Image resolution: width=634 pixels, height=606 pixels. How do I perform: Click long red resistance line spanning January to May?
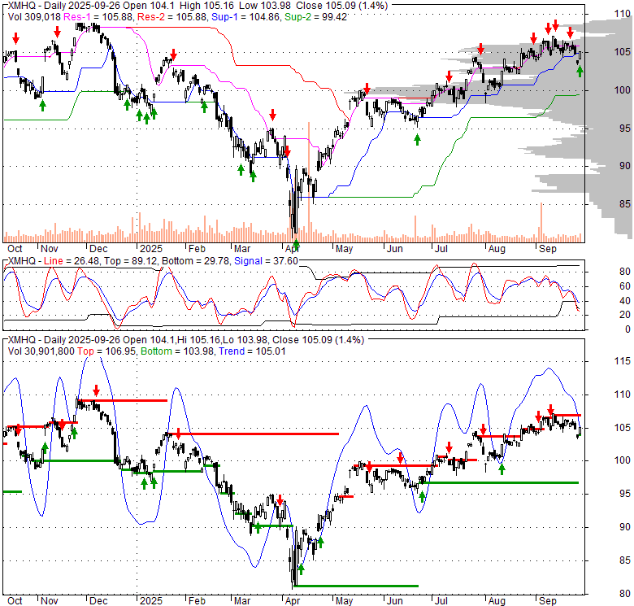tap(253, 434)
